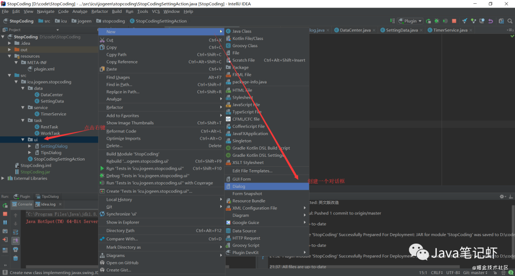Click the red Stop button in top toolbar

point(454,21)
